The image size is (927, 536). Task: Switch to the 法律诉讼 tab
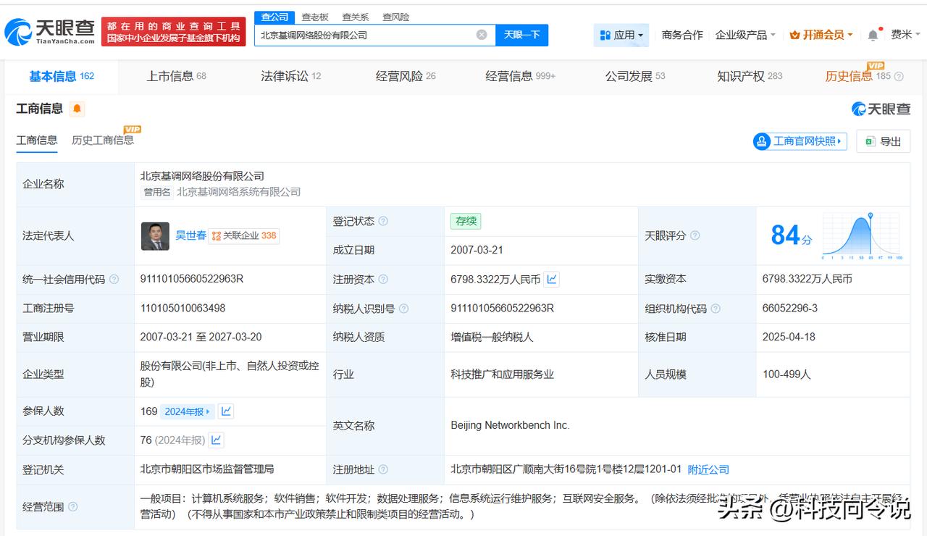point(290,76)
